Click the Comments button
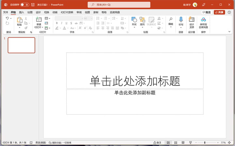This screenshot has height=146, width=235. (x=207, y=12)
